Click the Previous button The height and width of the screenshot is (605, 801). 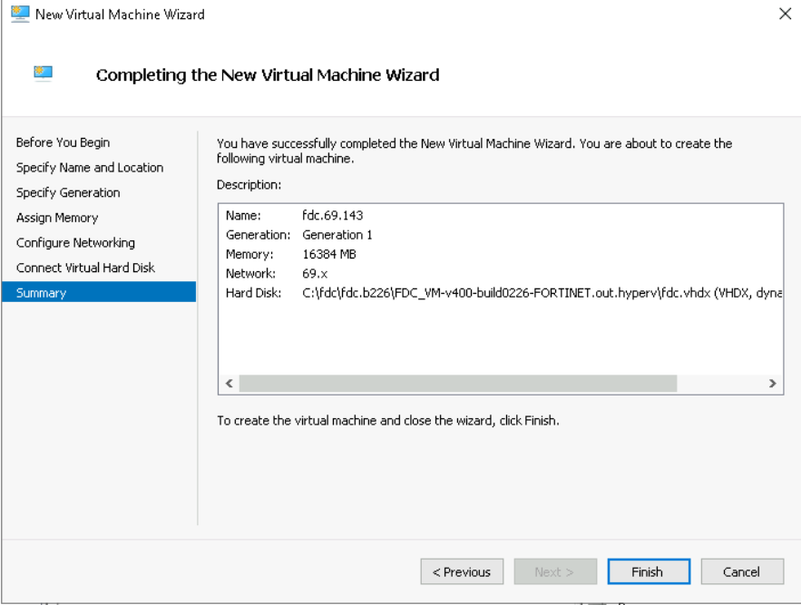(x=462, y=571)
